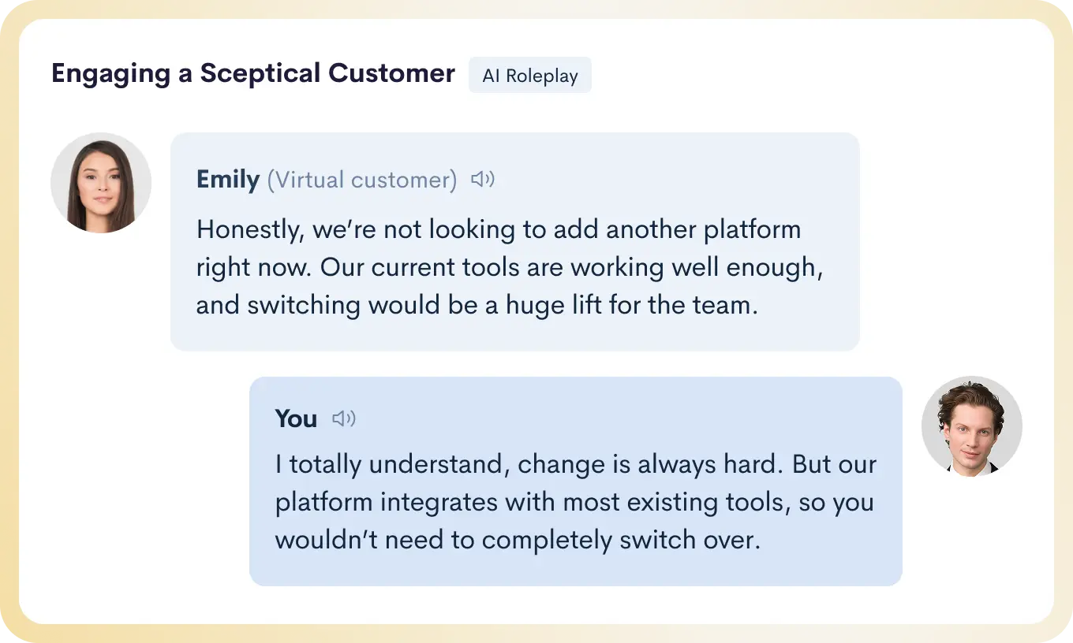Image resolution: width=1073 pixels, height=643 pixels.
Task: Click the name Emily in the chat
Action: point(227,180)
